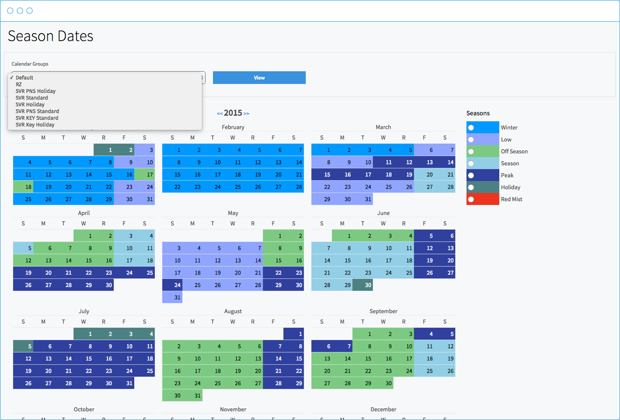This screenshot has width=620, height=420.
Task: Enable the Peak season option
Action: (x=471, y=175)
